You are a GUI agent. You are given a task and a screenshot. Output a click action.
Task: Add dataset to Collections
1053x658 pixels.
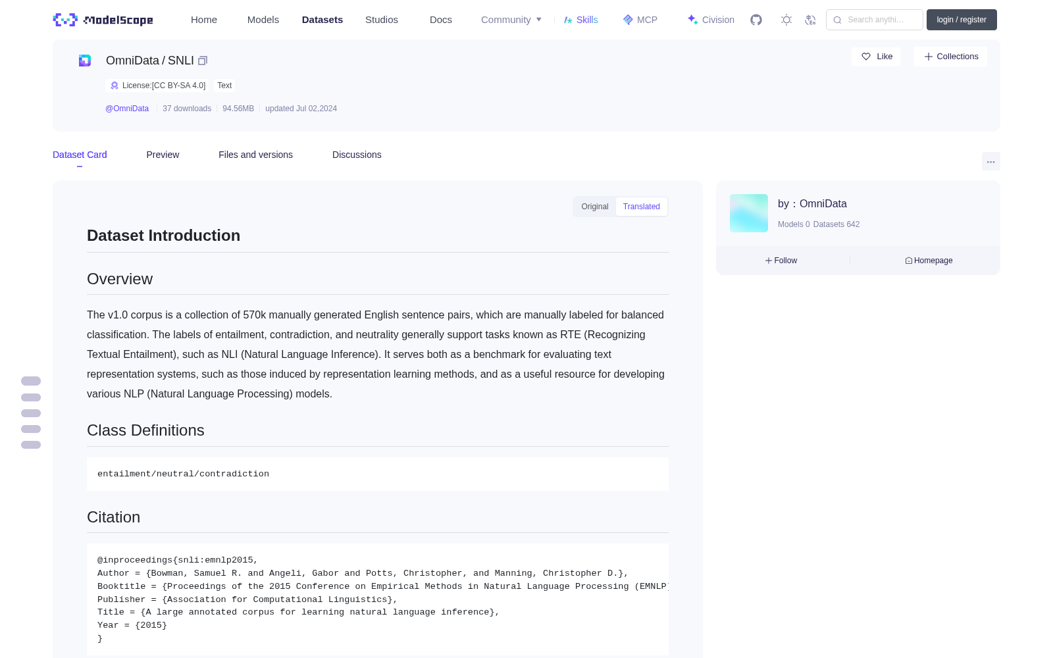point(950,57)
